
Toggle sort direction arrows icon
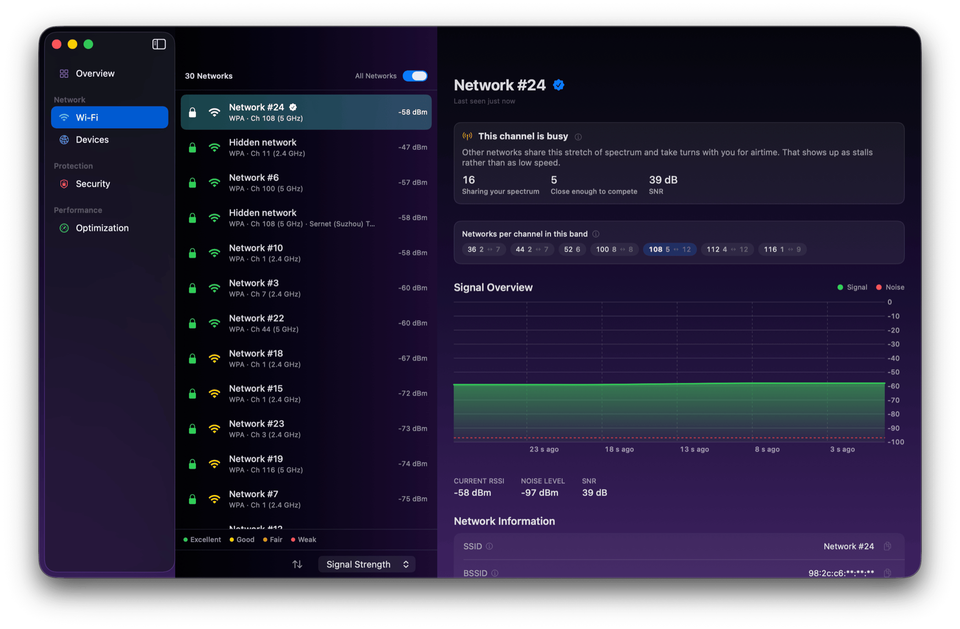click(x=298, y=564)
